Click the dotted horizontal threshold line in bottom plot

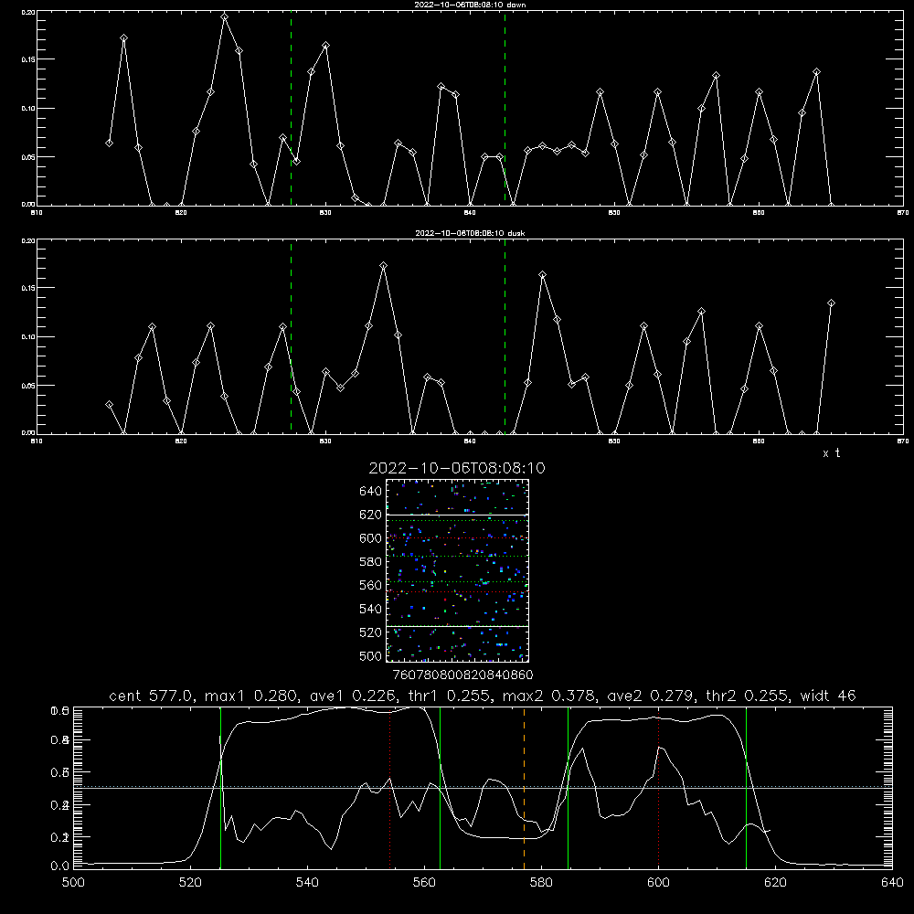(483, 786)
